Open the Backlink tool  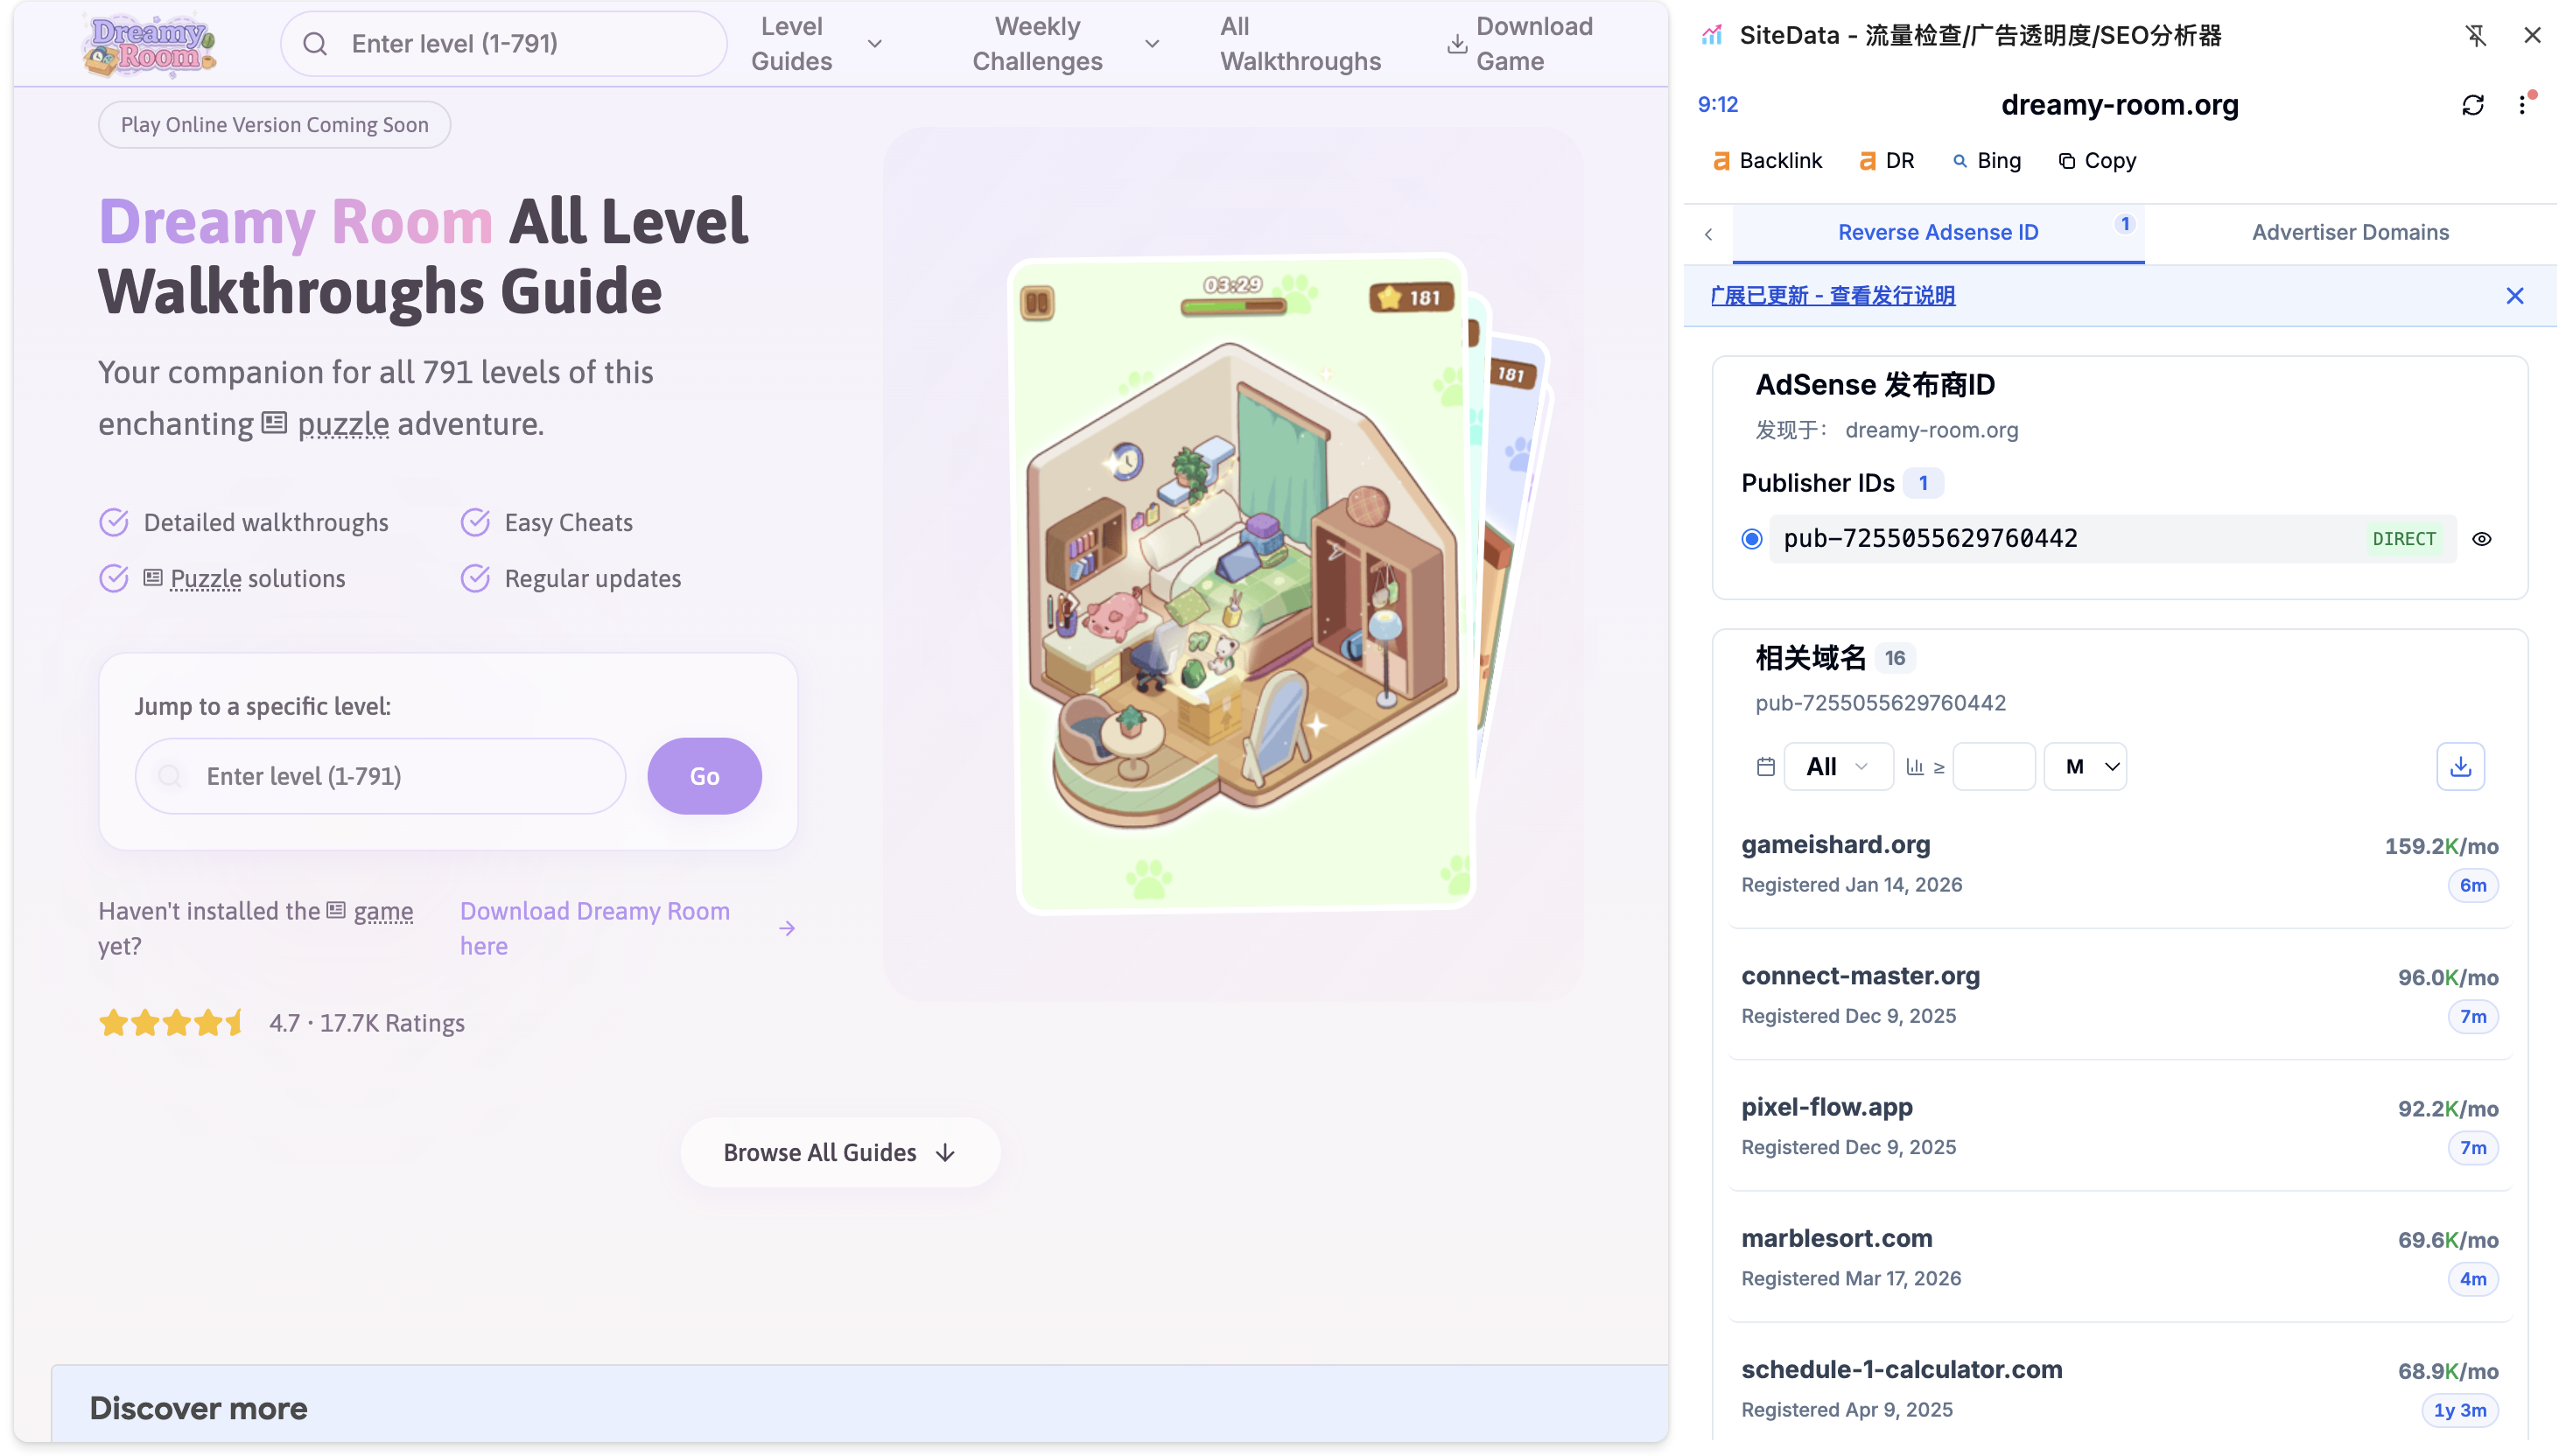coord(1768,161)
